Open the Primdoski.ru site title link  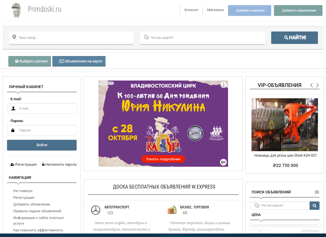(x=45, y=9)
